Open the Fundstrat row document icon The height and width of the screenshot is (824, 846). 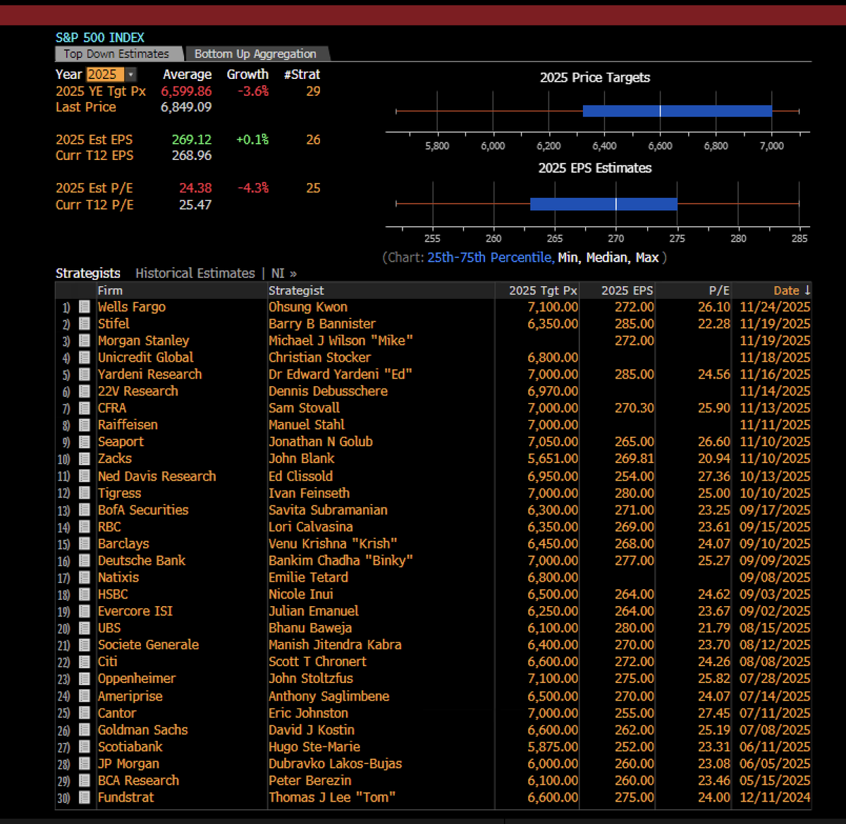(x=85, y=798)
